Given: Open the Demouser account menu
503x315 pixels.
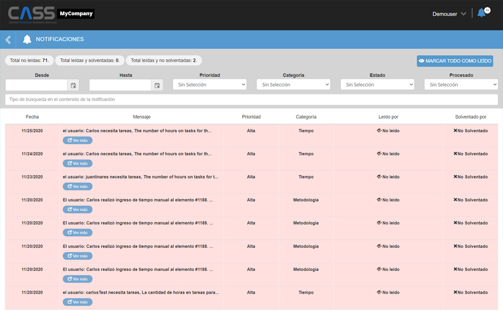Looking at the screenshot, I should (449, 14).
